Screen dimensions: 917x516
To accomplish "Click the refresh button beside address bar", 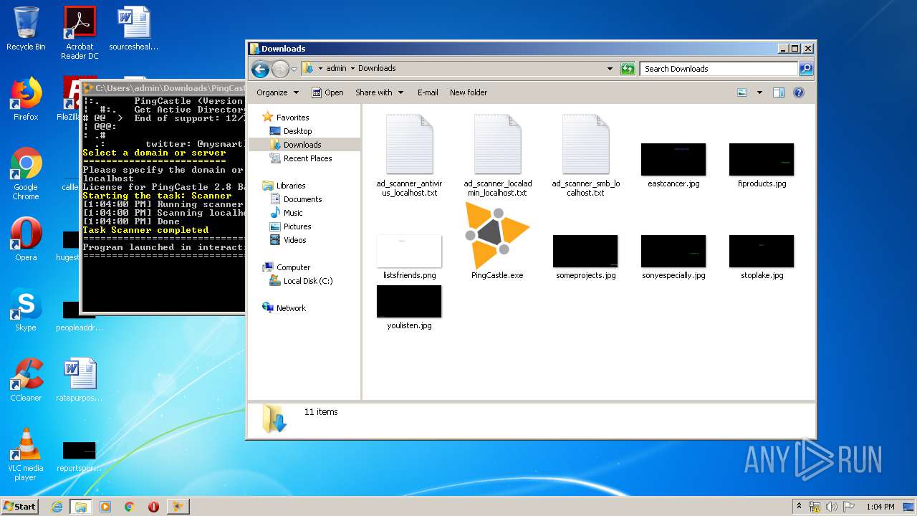I will [628, 69].
